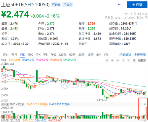Click the 跌停 2.230 limit-down value
The width and height of the screenshot is (148, 122).
[x=87, y=29]
